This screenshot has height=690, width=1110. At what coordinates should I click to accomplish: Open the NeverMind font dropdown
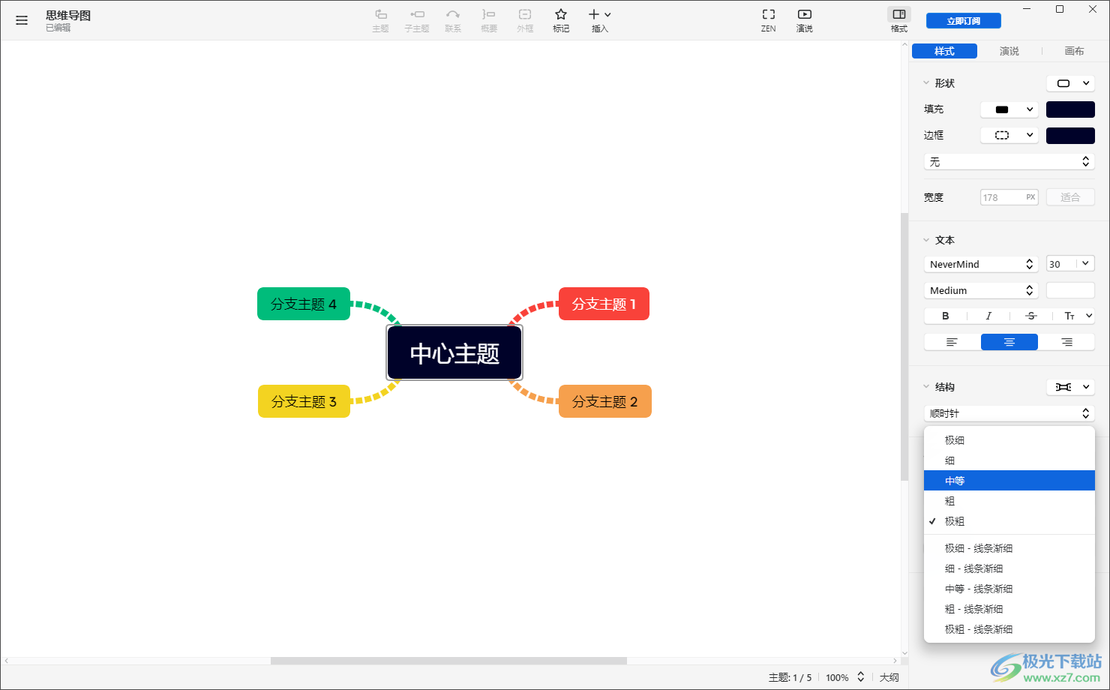[981, 264]
